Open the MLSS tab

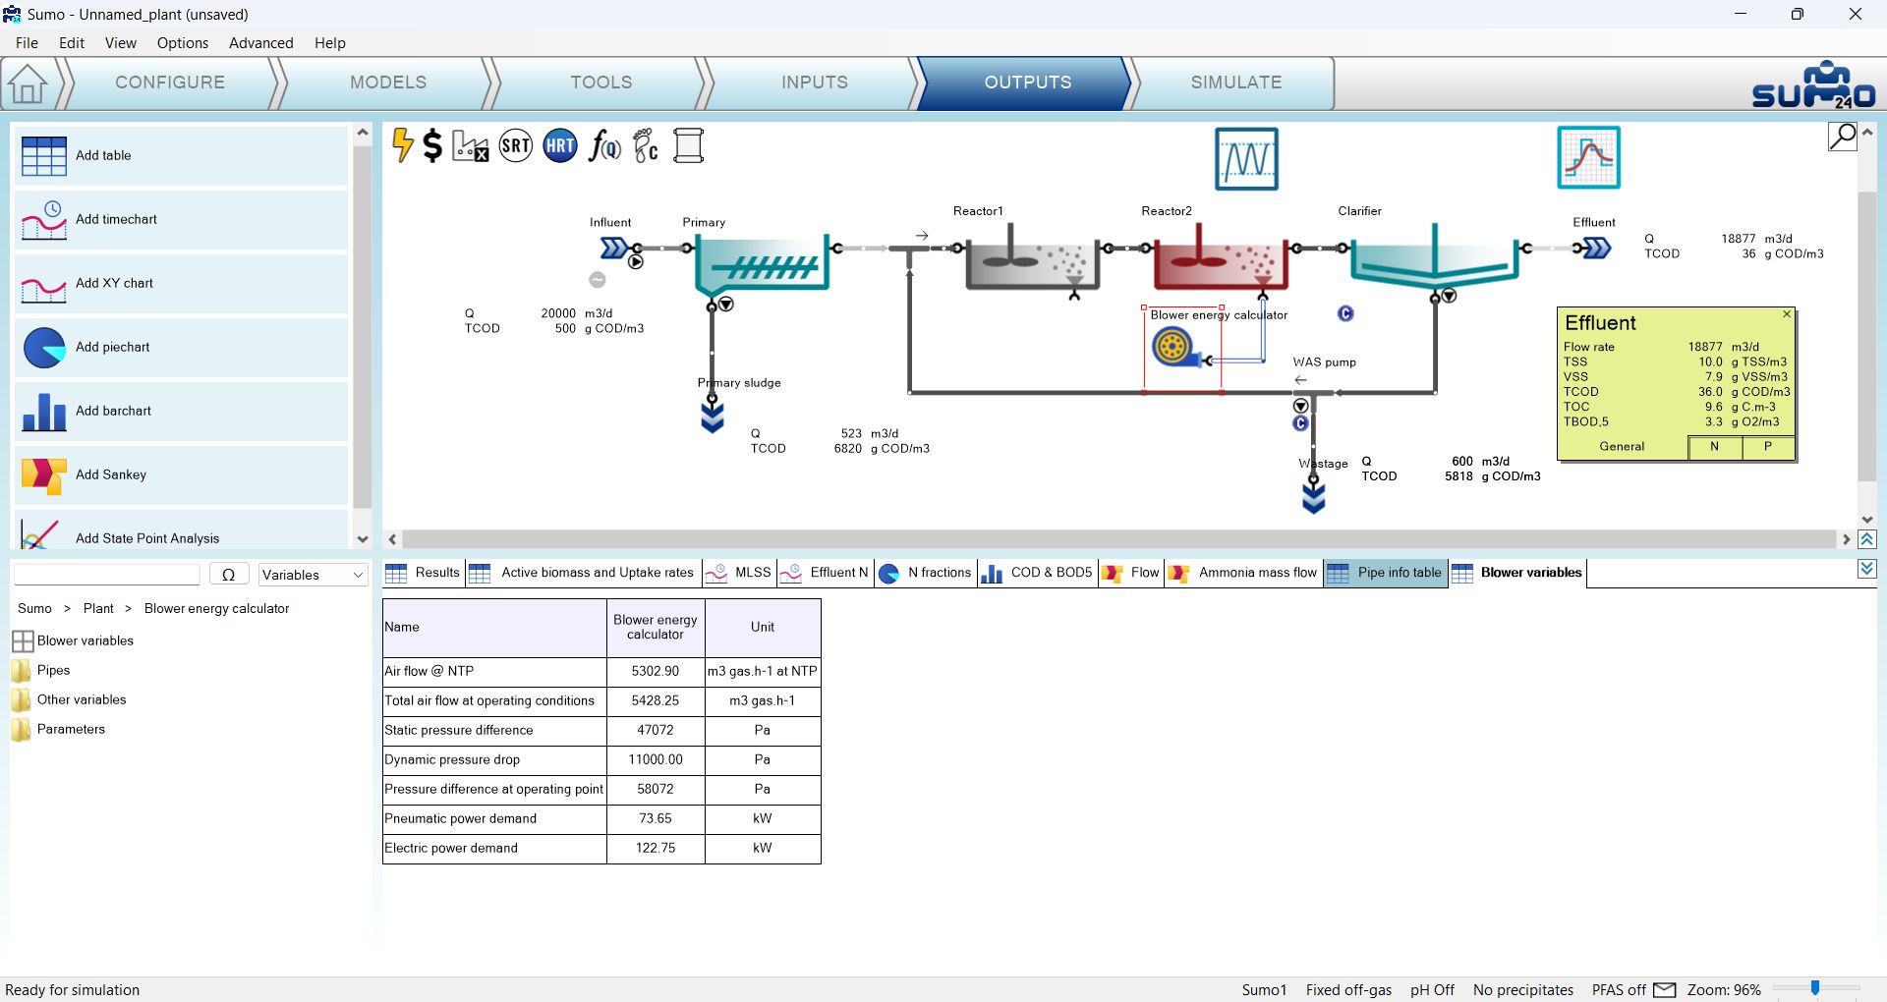740,573
